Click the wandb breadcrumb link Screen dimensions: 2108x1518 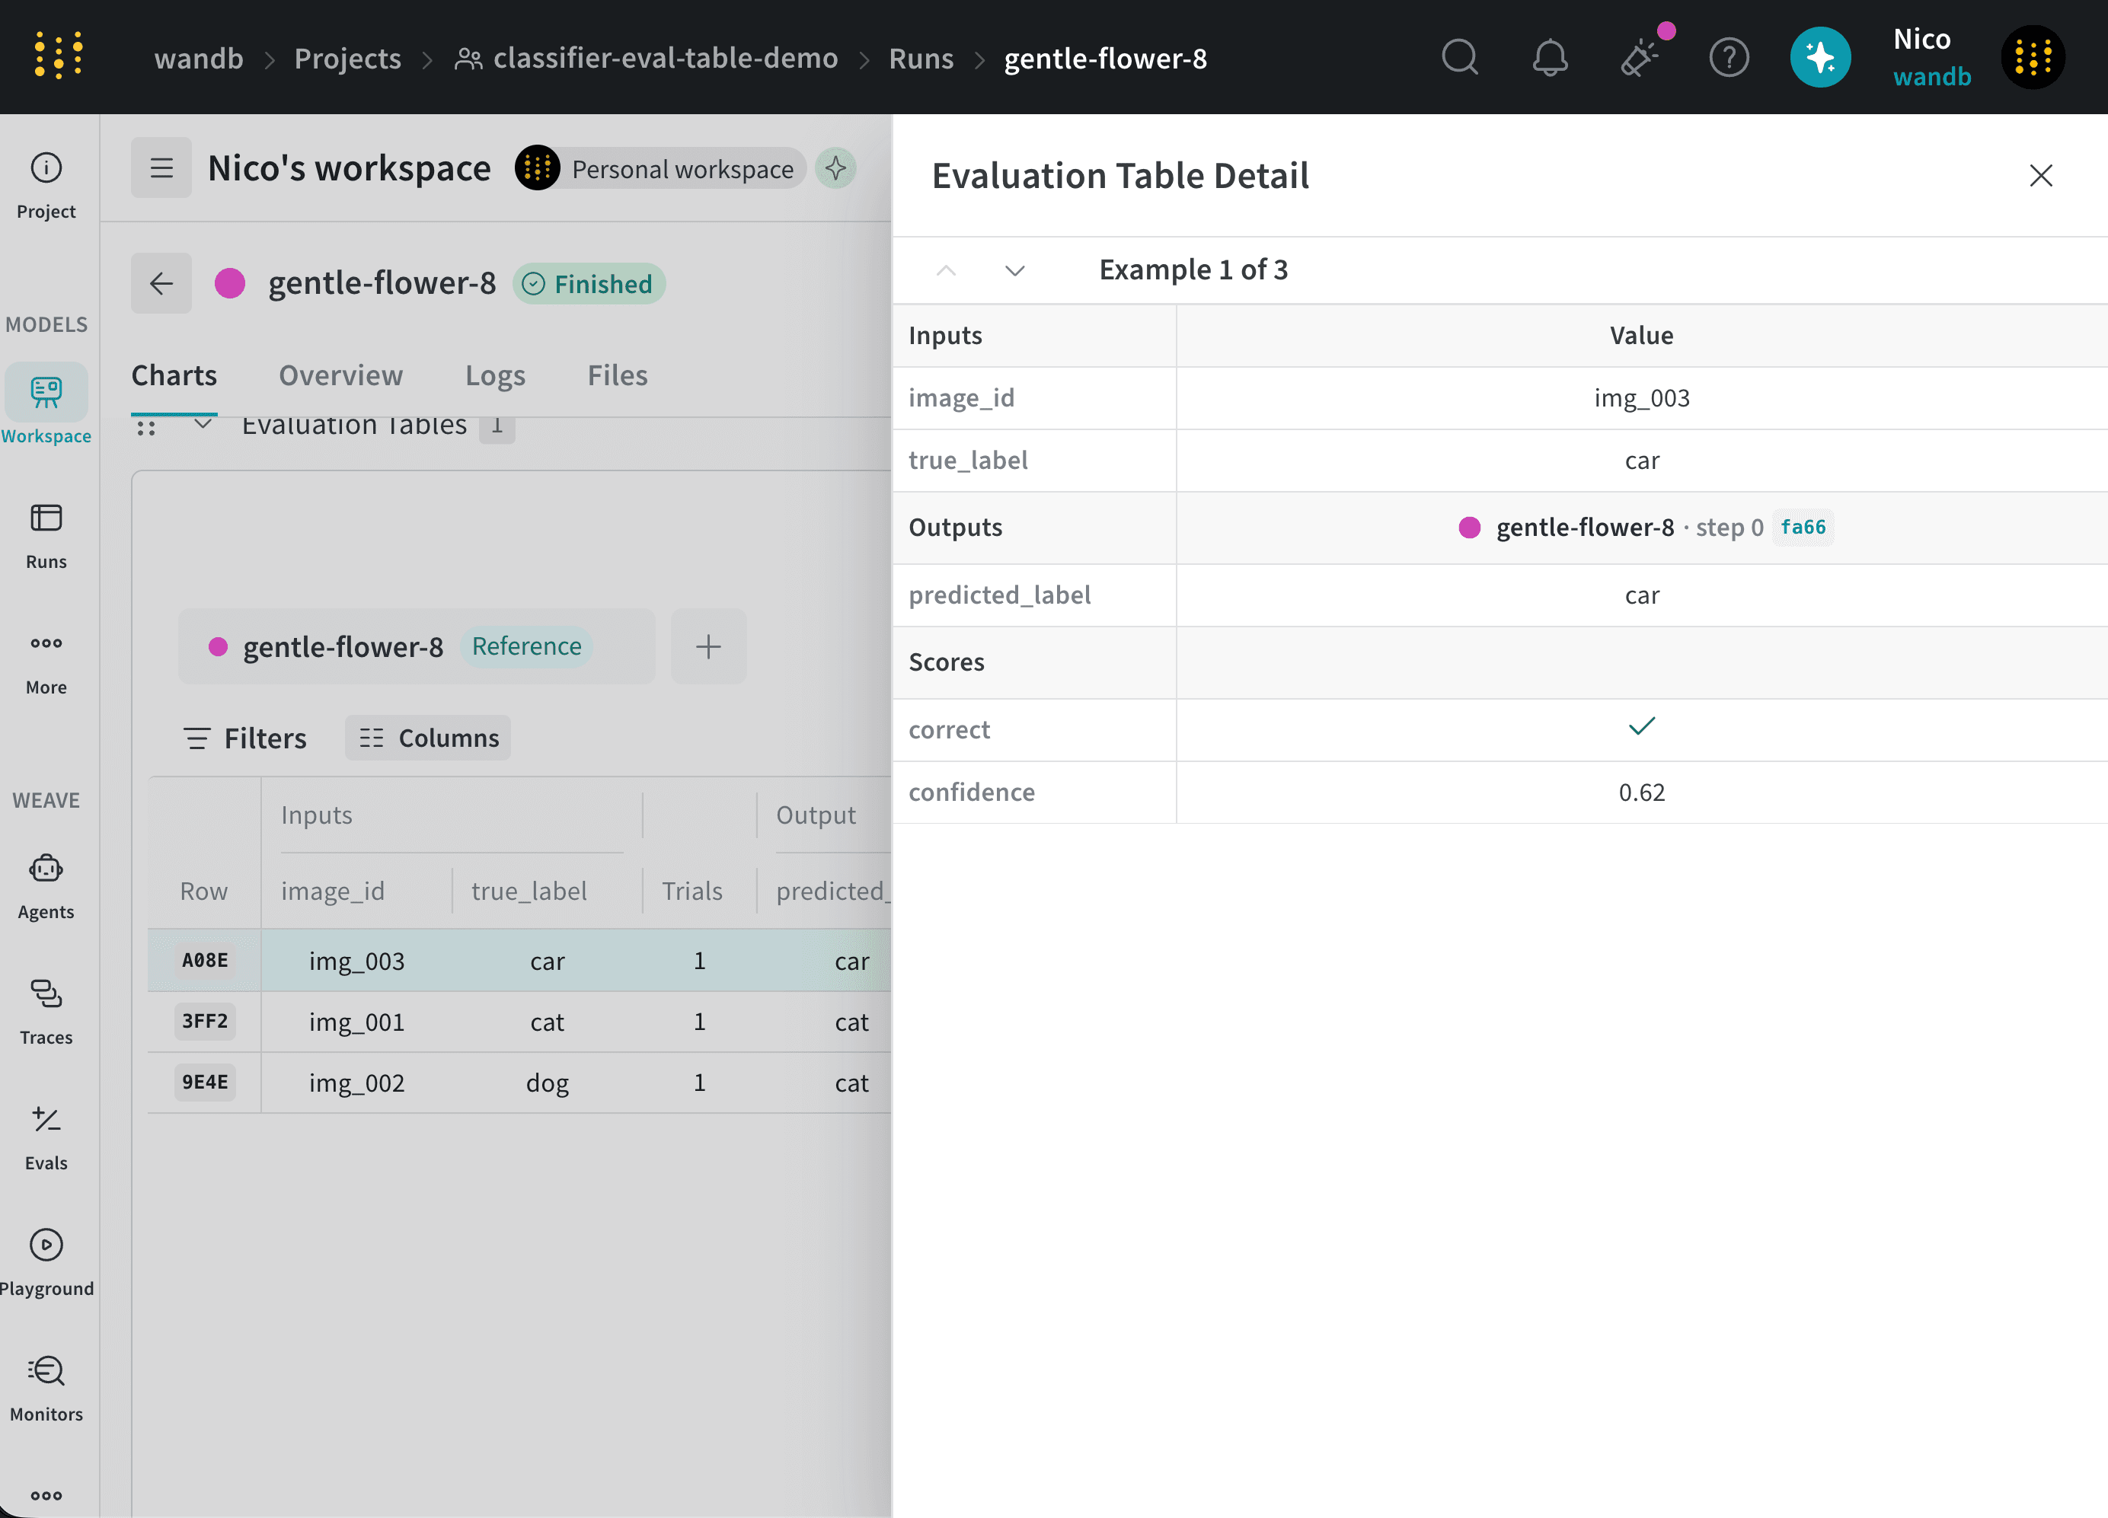199,59
